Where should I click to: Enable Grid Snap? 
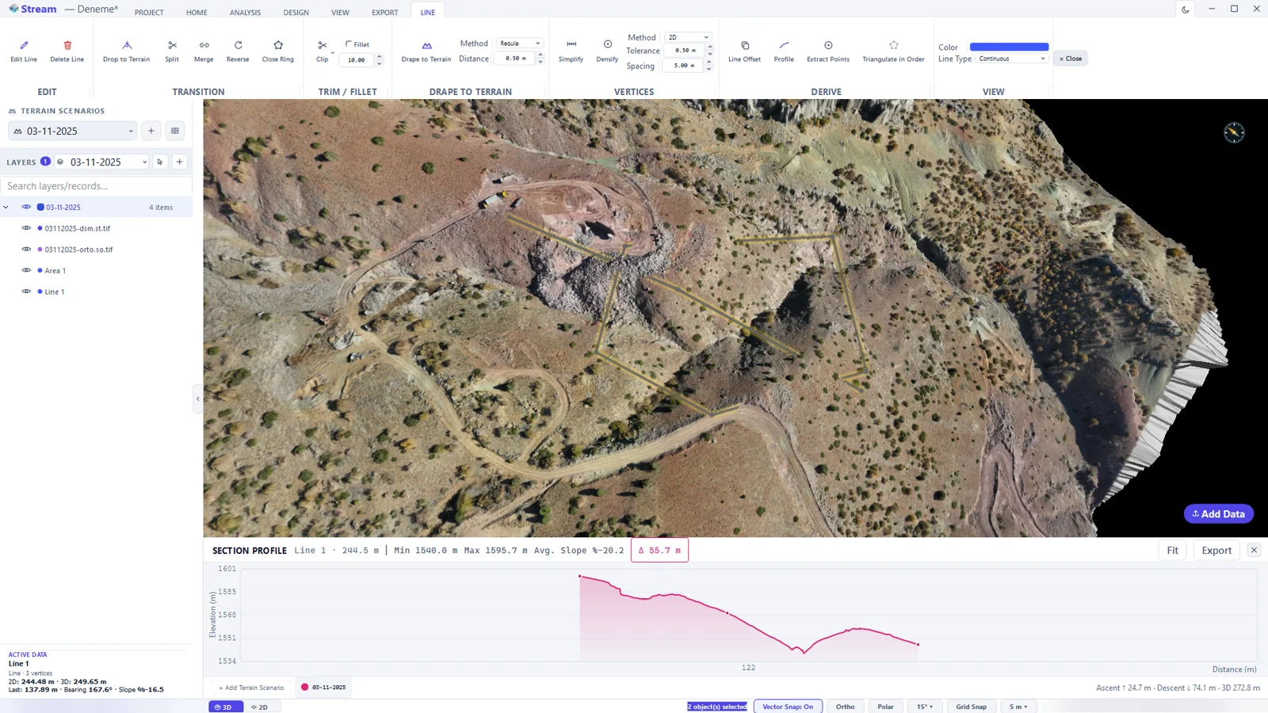(x=971, y=707)
